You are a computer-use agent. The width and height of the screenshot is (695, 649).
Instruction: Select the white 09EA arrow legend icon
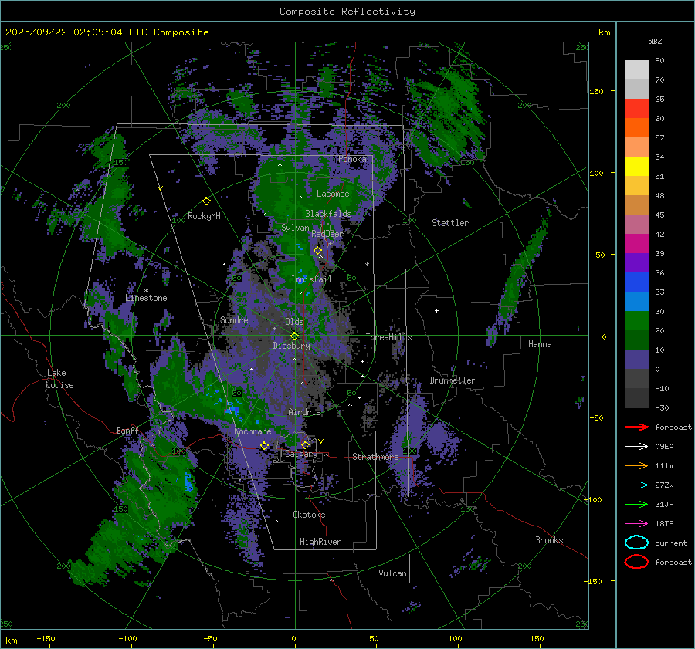[636, 446]
